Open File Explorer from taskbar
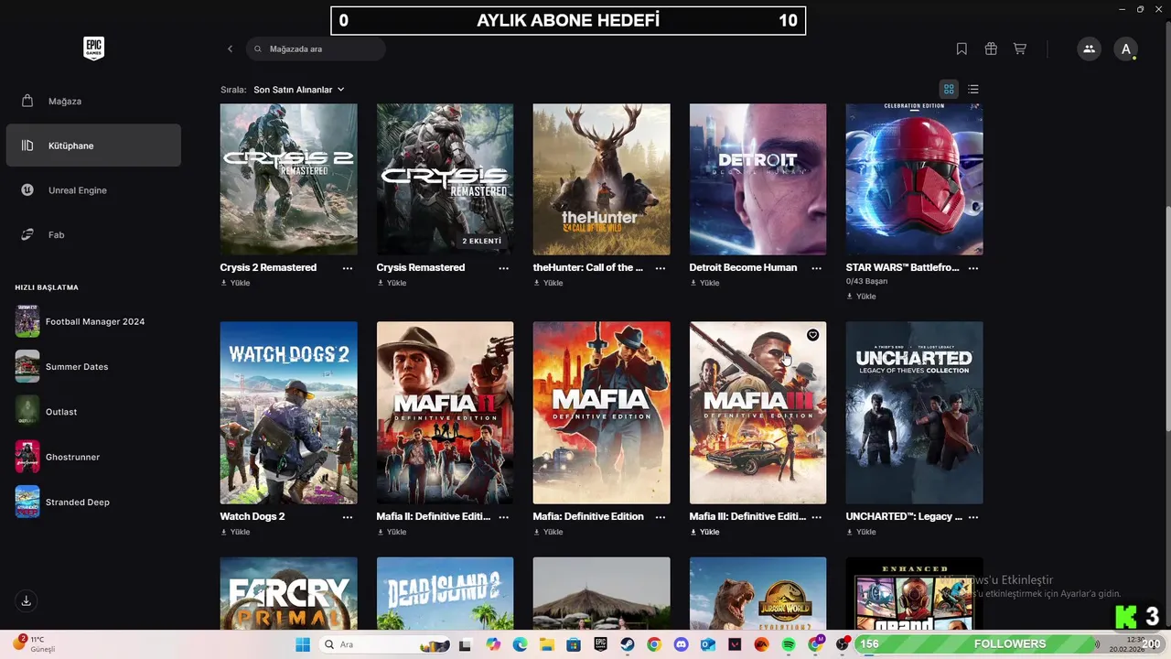1171x659 pixels. click(x=547, y=644)
